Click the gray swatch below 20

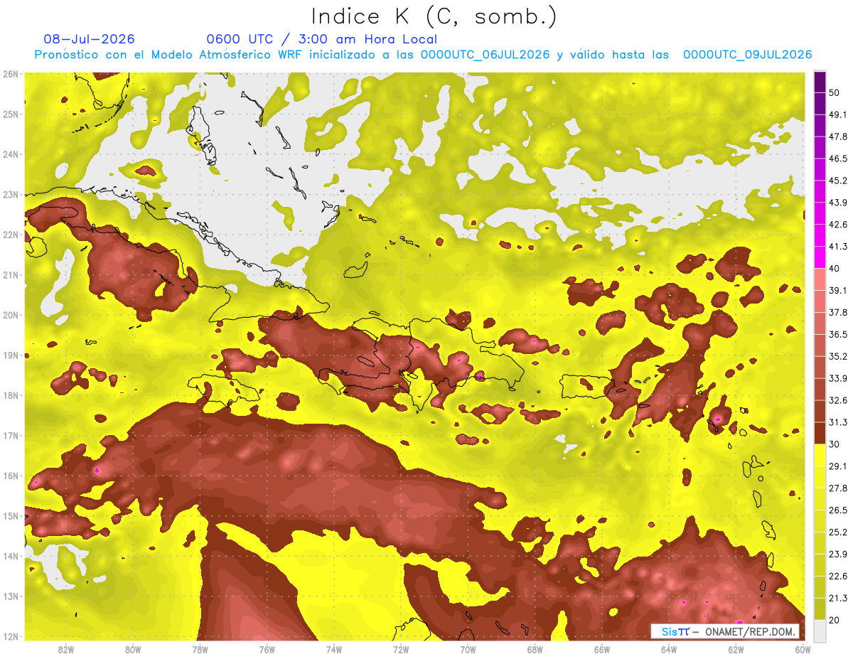[x=820, y=631]
